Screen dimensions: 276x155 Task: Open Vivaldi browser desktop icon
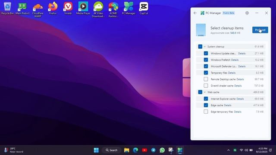(x=68, y=8)
